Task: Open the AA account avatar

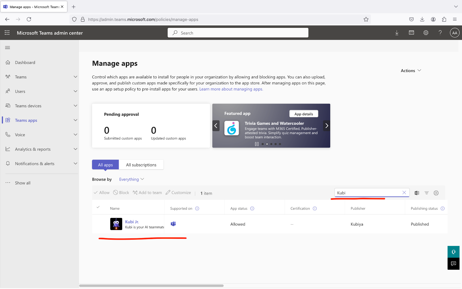Action: coord(454,33)
